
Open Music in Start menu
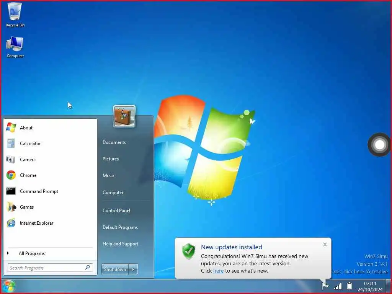click(108, 175)
